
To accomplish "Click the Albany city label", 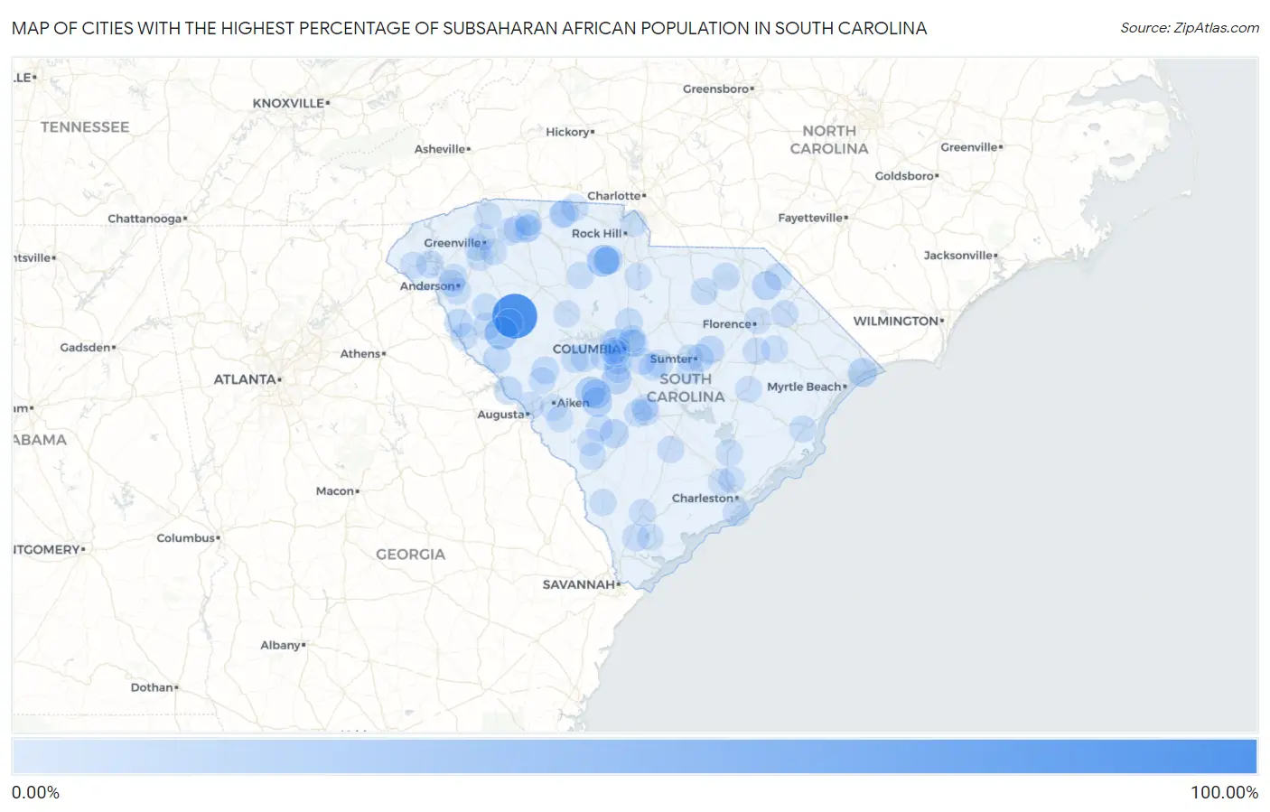I will (282, 646).
